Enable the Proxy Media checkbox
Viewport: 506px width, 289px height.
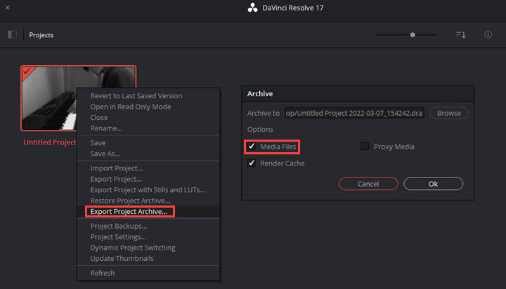365,147
